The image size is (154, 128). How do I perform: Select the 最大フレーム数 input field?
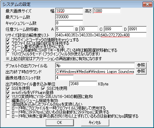click(x=69, y=17)
